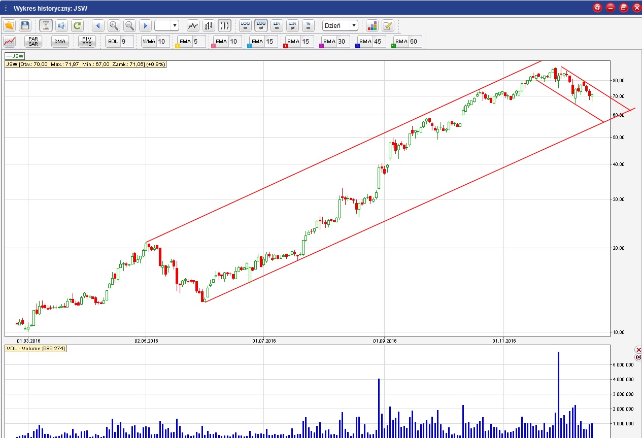Refresh chart with green arrow icon
The height and width of the screenshot is (438, 642).
click(x=77, y=25)
